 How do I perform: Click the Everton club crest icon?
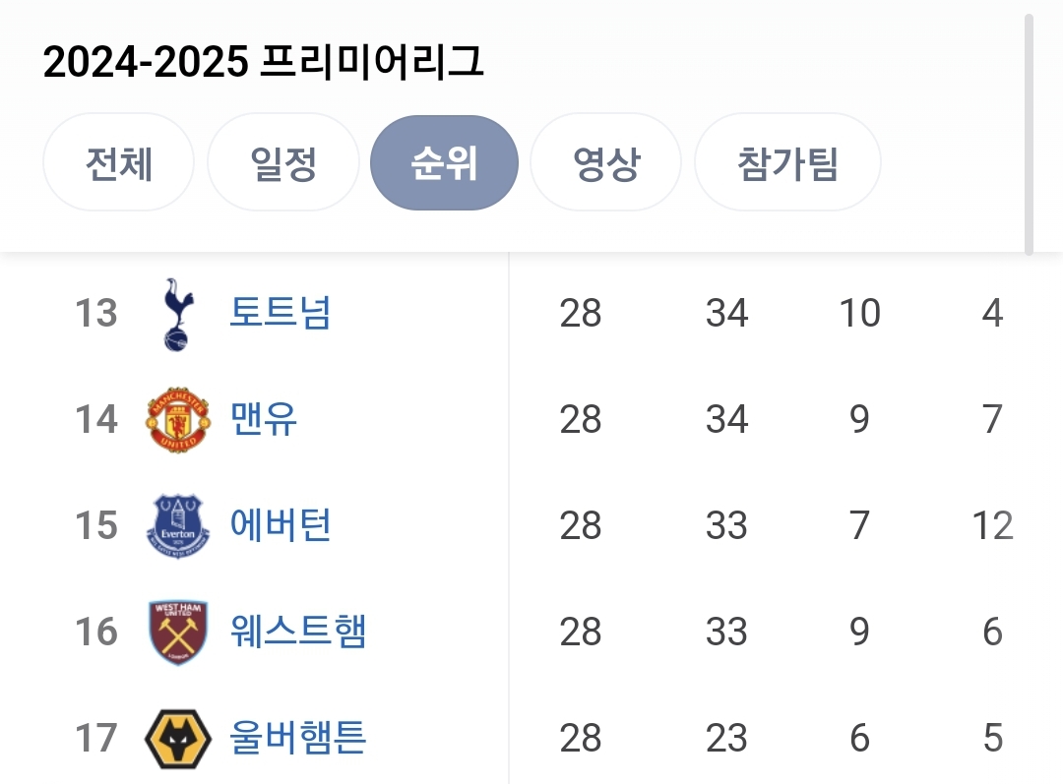tap(178, 526)
